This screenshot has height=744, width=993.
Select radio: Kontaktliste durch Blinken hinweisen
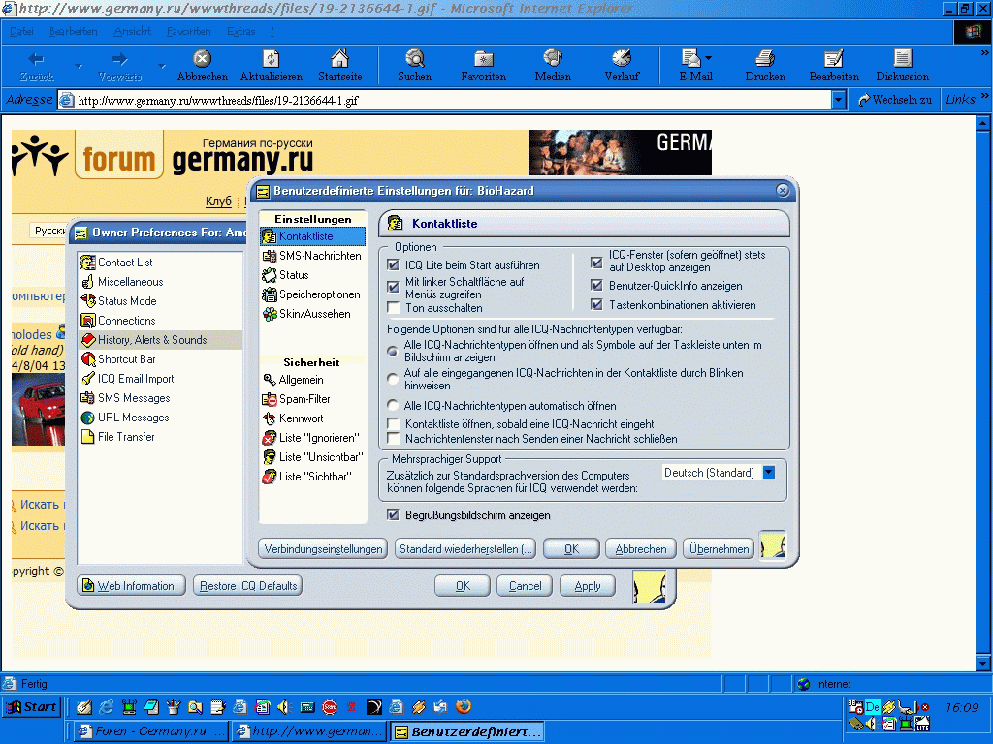tap(393, 379)
